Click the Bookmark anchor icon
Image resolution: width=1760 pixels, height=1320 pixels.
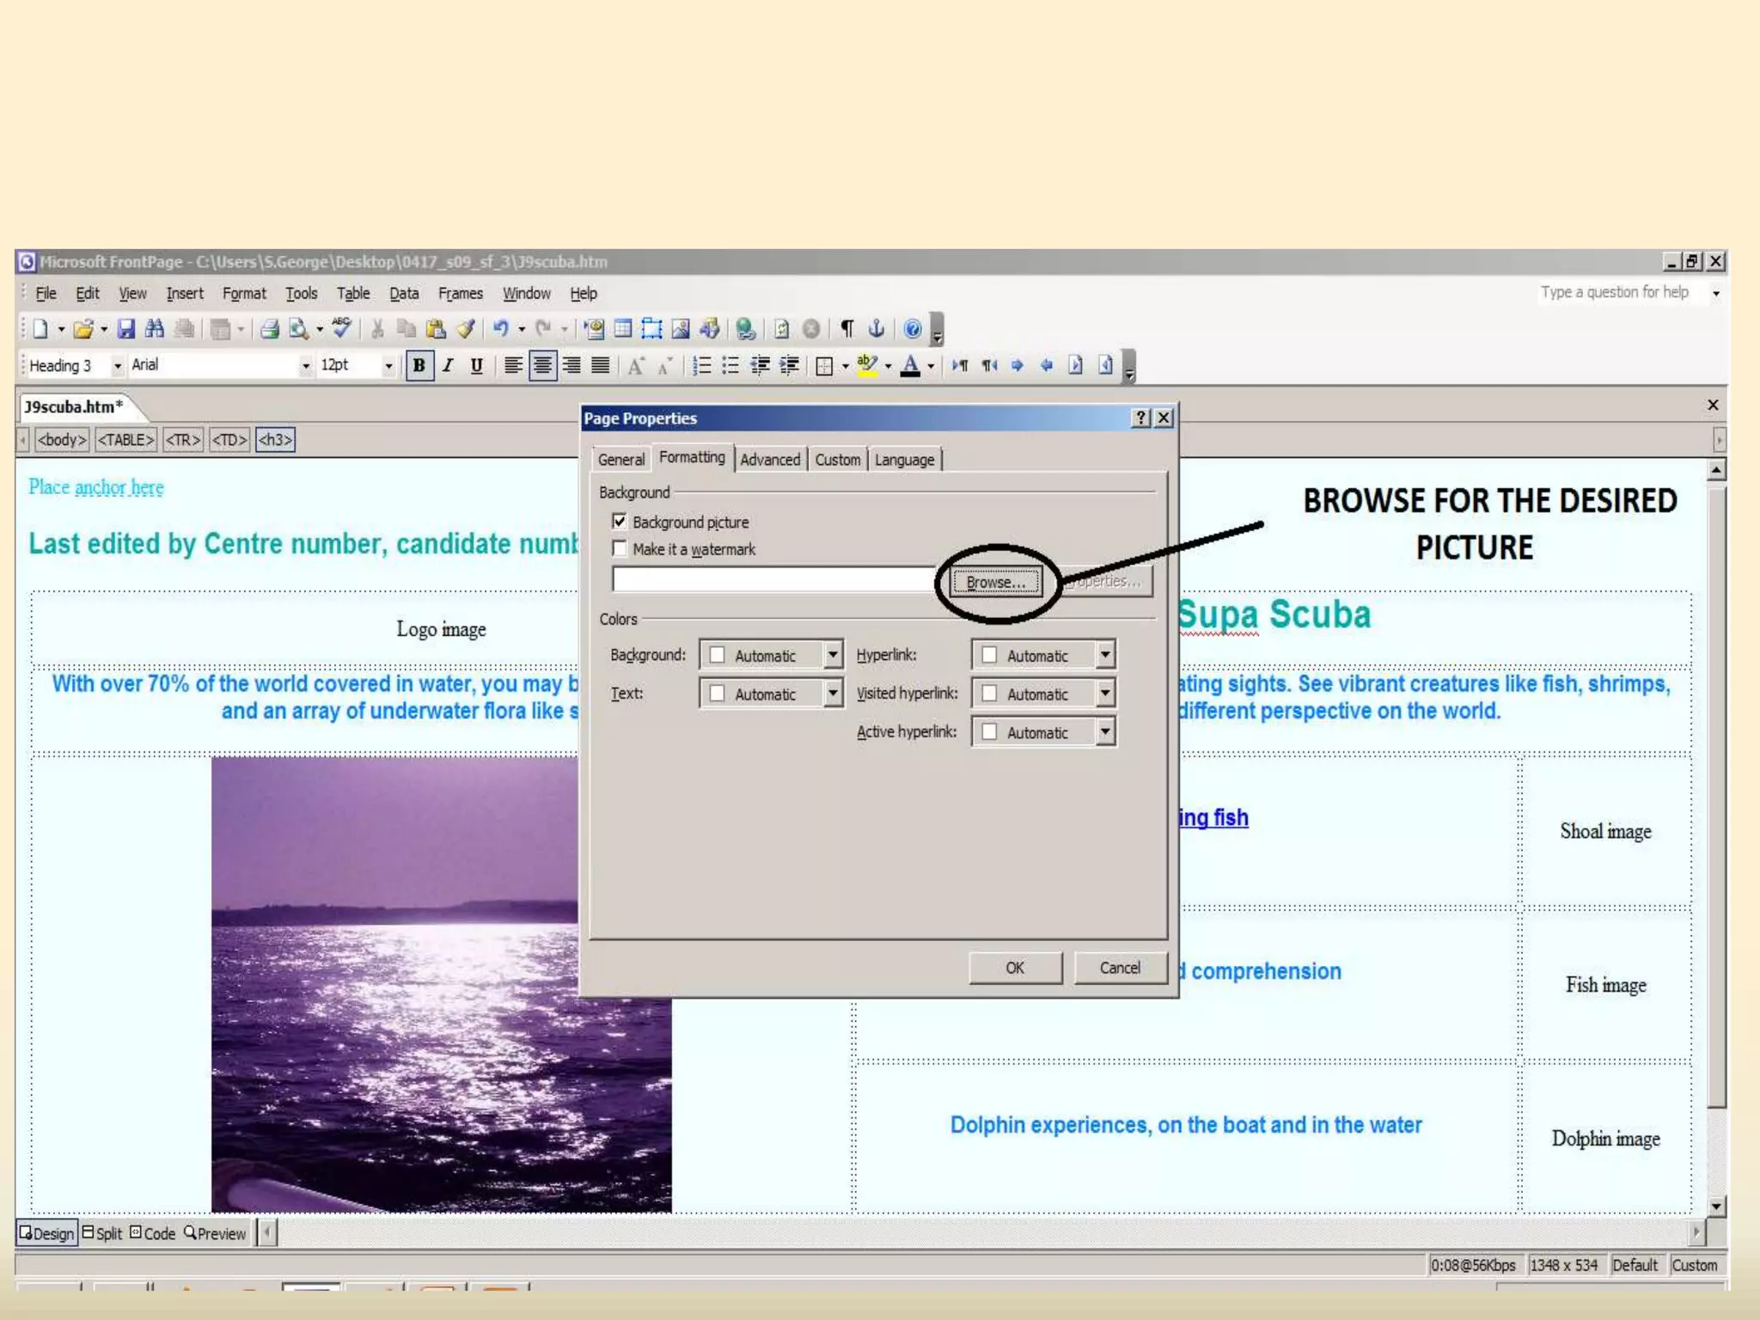(x=877, y=329)
